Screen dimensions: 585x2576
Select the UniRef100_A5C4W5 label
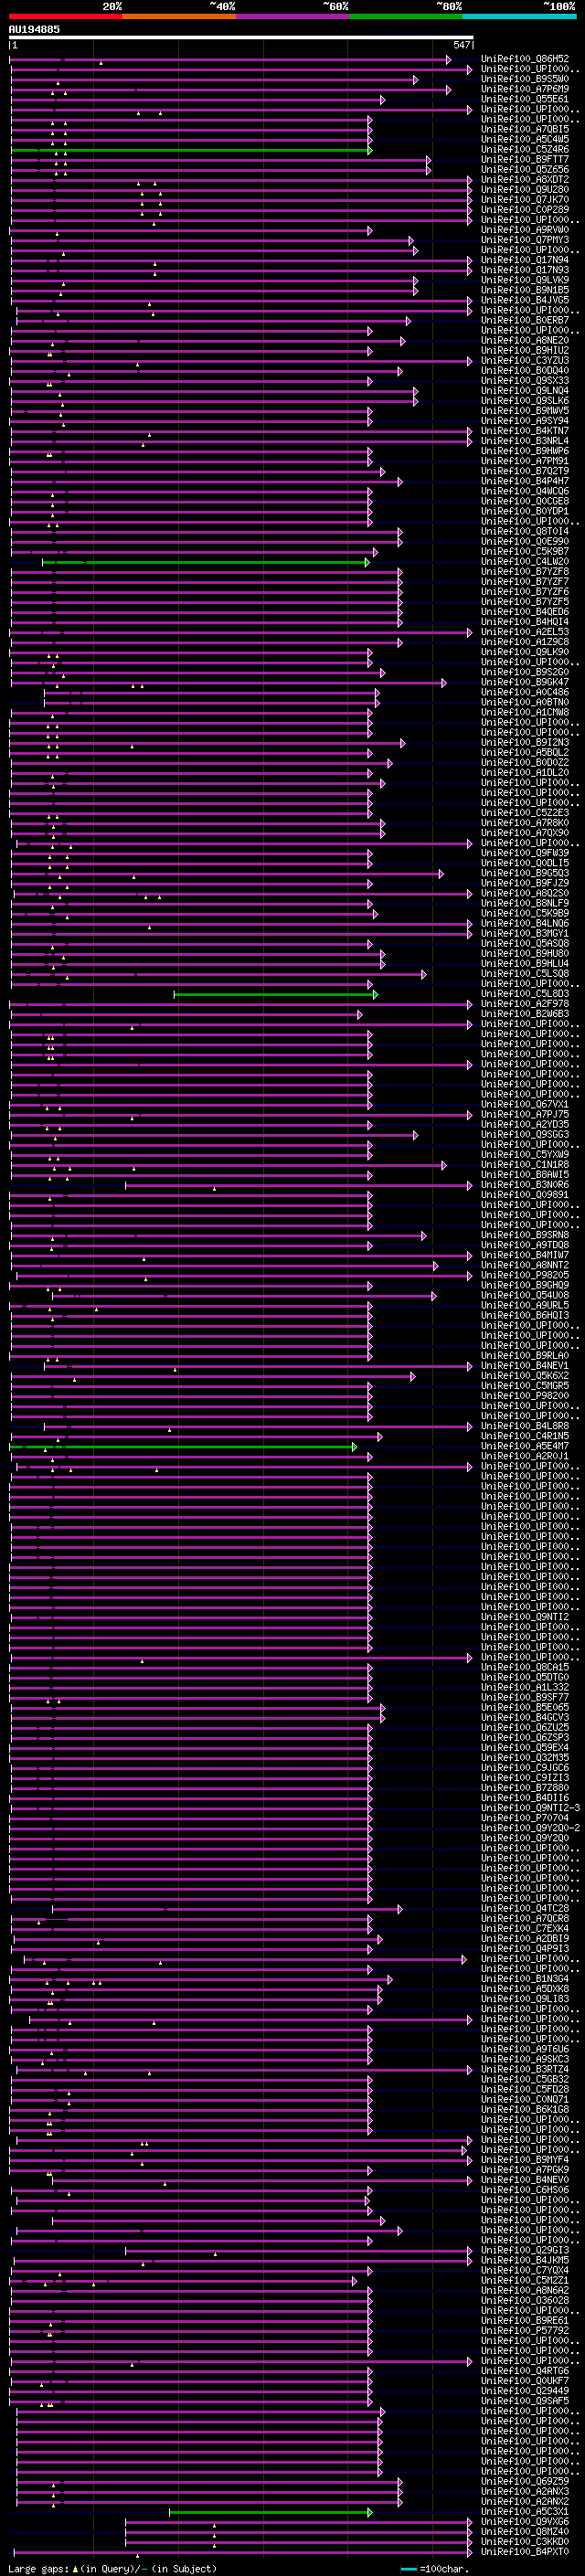pos(525,139)
